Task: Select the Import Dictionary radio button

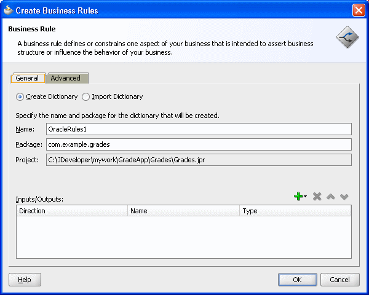Action: [85, 97]
